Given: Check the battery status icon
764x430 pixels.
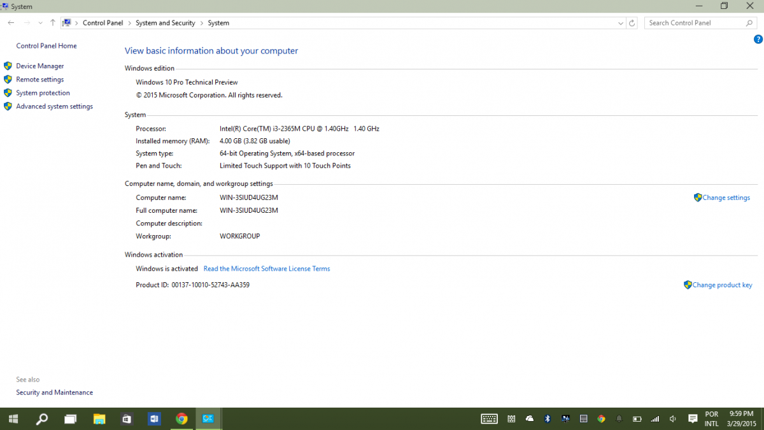Looking at the screenshot, I should (x=637, y=419).
